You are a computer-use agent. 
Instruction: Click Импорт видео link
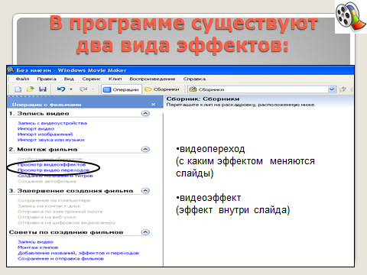(x=36, y=129)
